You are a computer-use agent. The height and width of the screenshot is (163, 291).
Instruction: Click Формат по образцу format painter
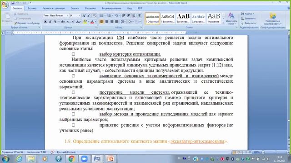(x=27, y=23)
